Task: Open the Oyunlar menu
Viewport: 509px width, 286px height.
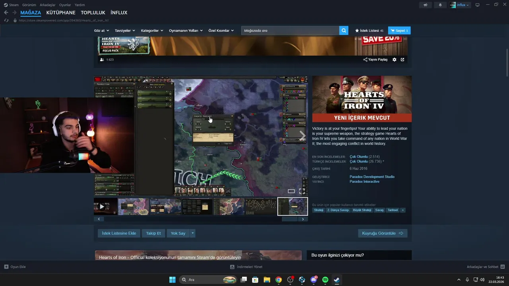Action: click(65, 5)
